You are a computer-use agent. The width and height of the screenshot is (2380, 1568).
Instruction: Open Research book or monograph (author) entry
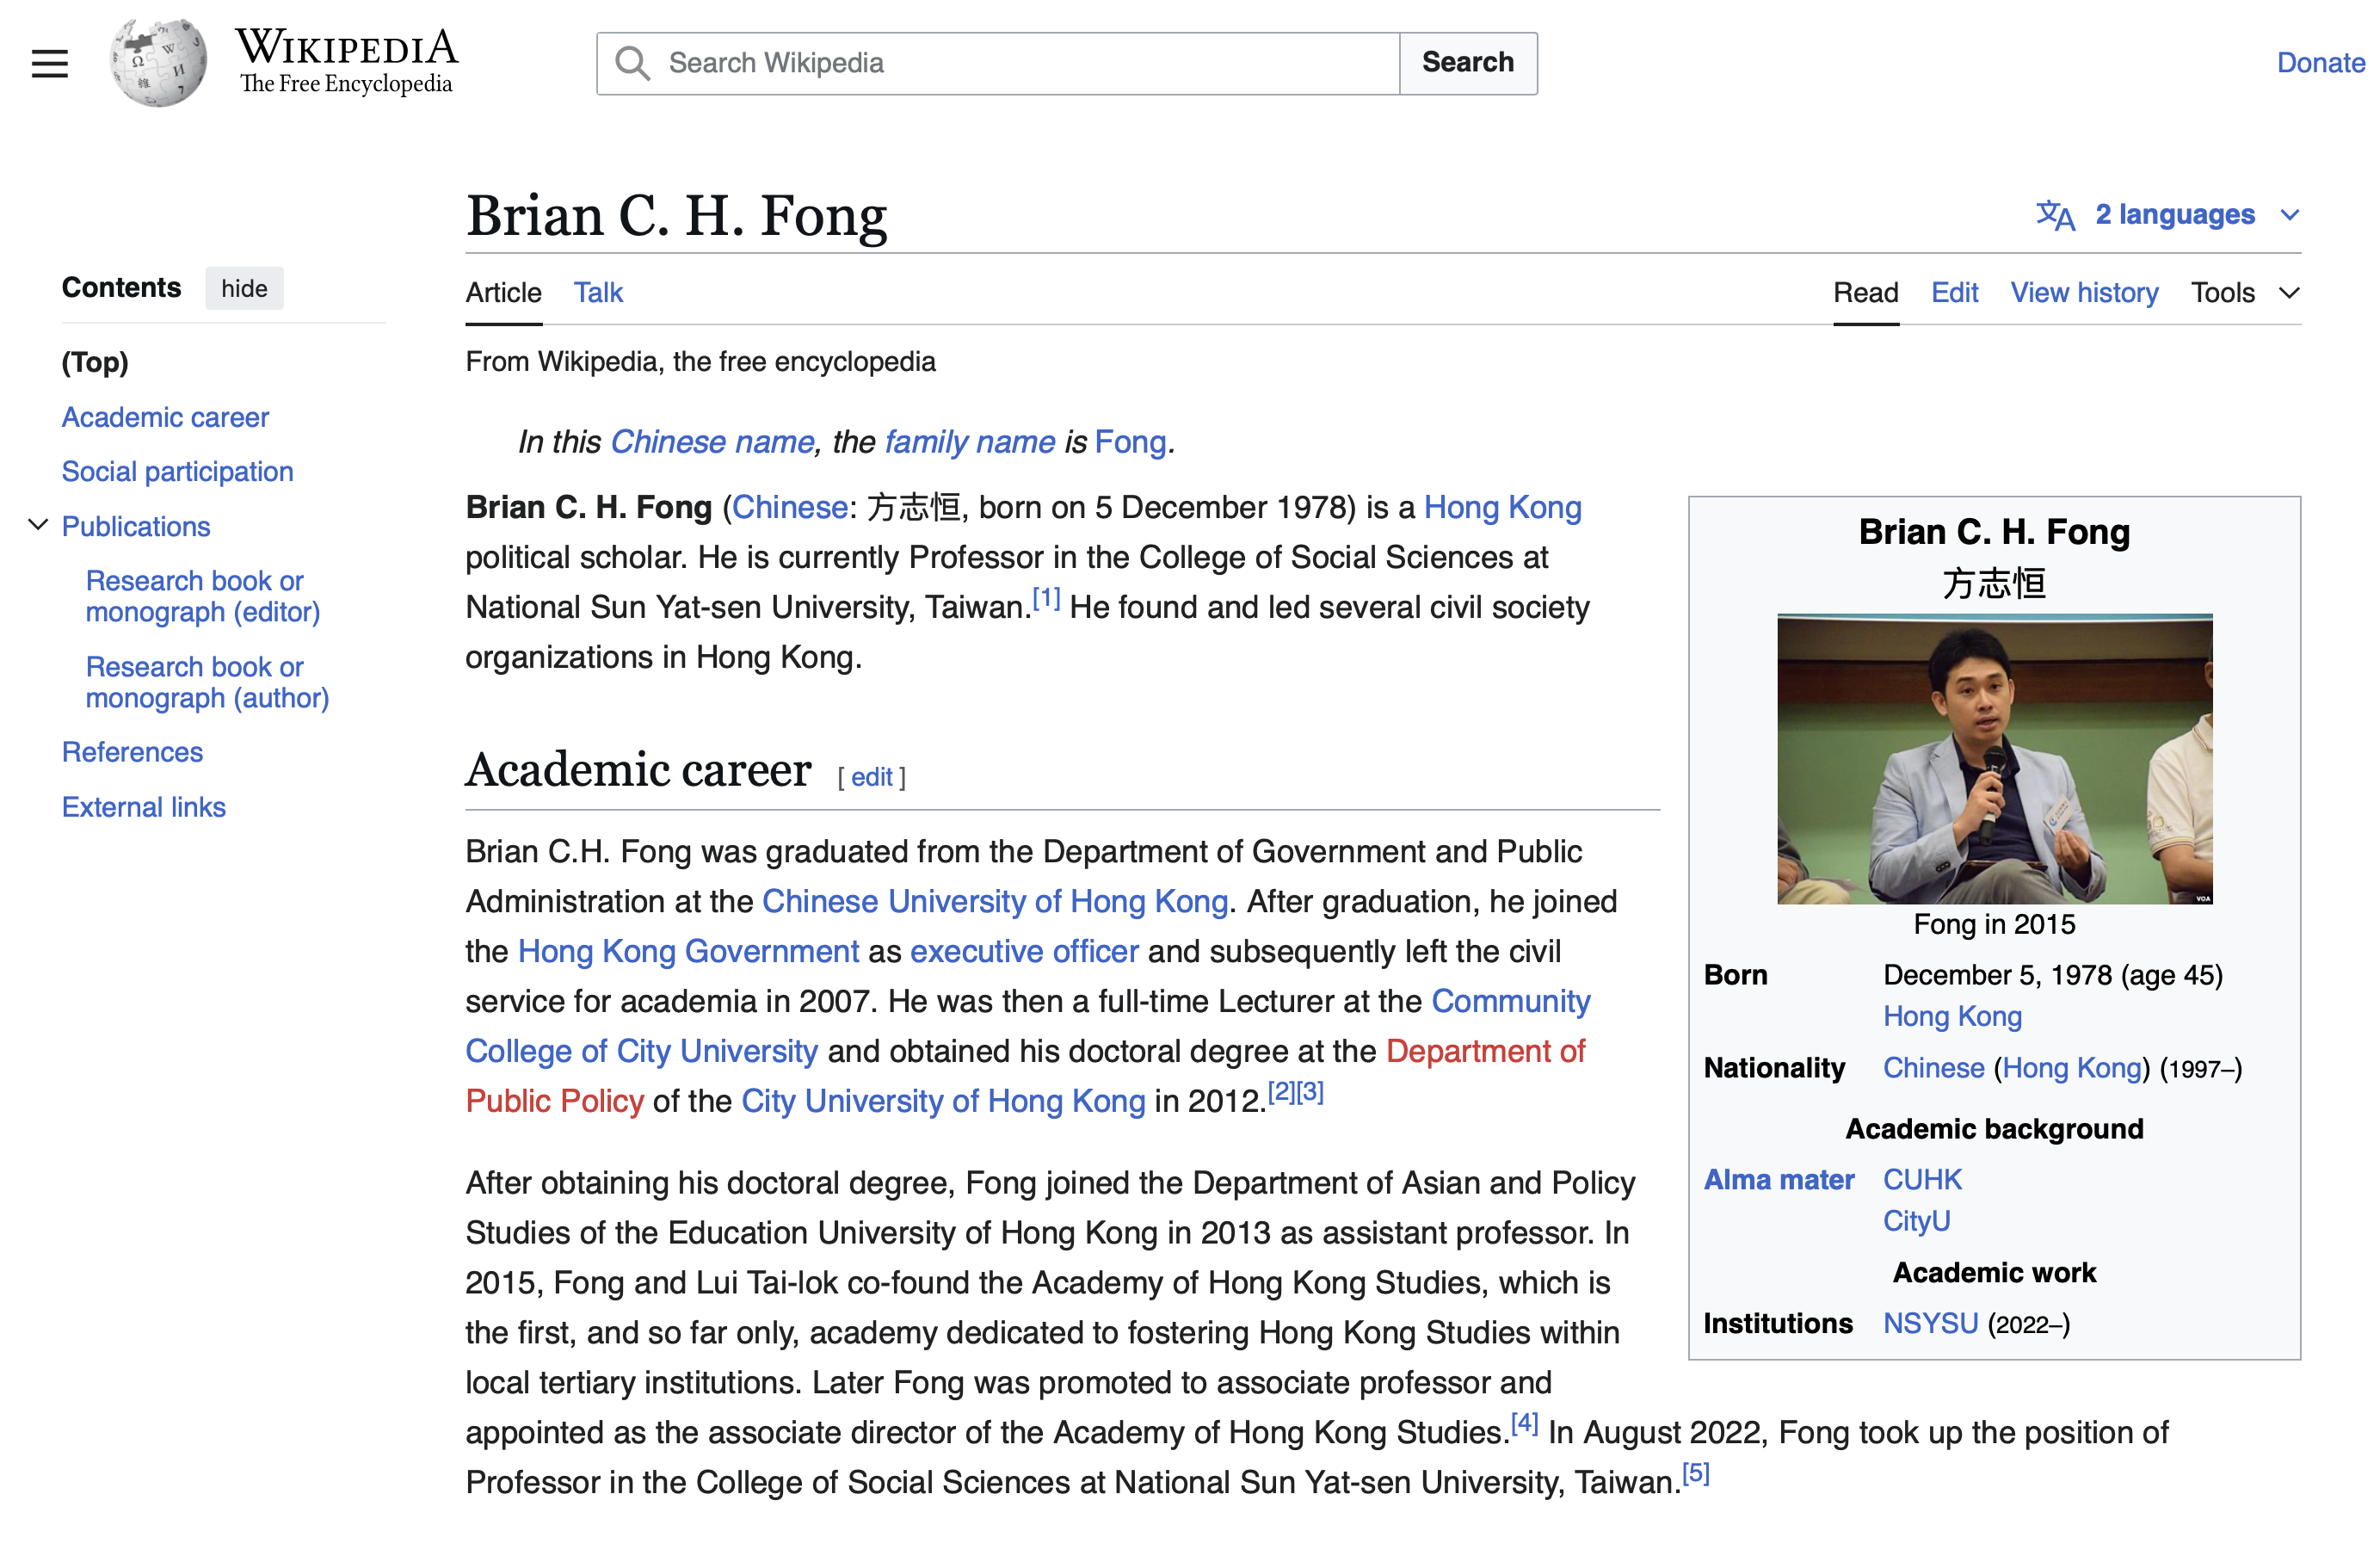(207, 682)
